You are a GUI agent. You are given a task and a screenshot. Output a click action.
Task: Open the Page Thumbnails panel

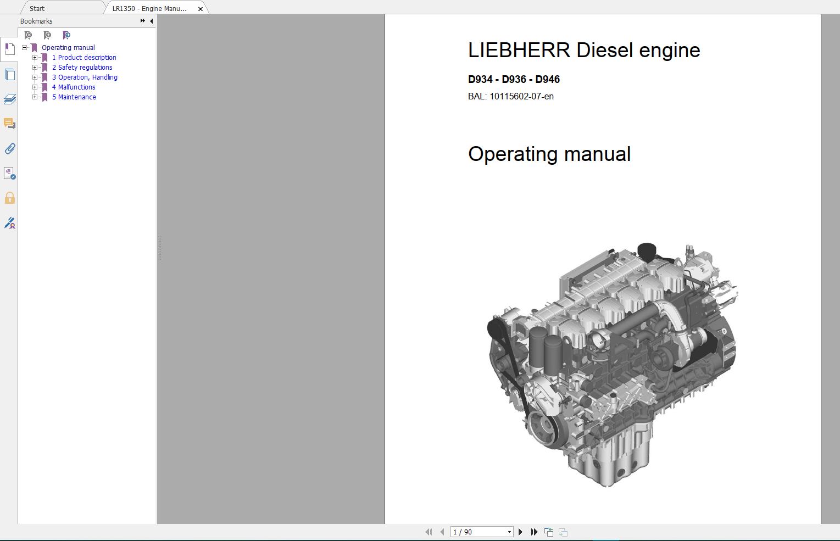9,74
